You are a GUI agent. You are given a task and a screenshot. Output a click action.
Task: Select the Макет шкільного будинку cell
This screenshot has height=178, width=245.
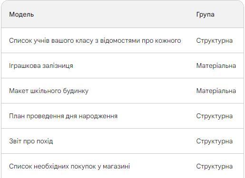point(49,91)
